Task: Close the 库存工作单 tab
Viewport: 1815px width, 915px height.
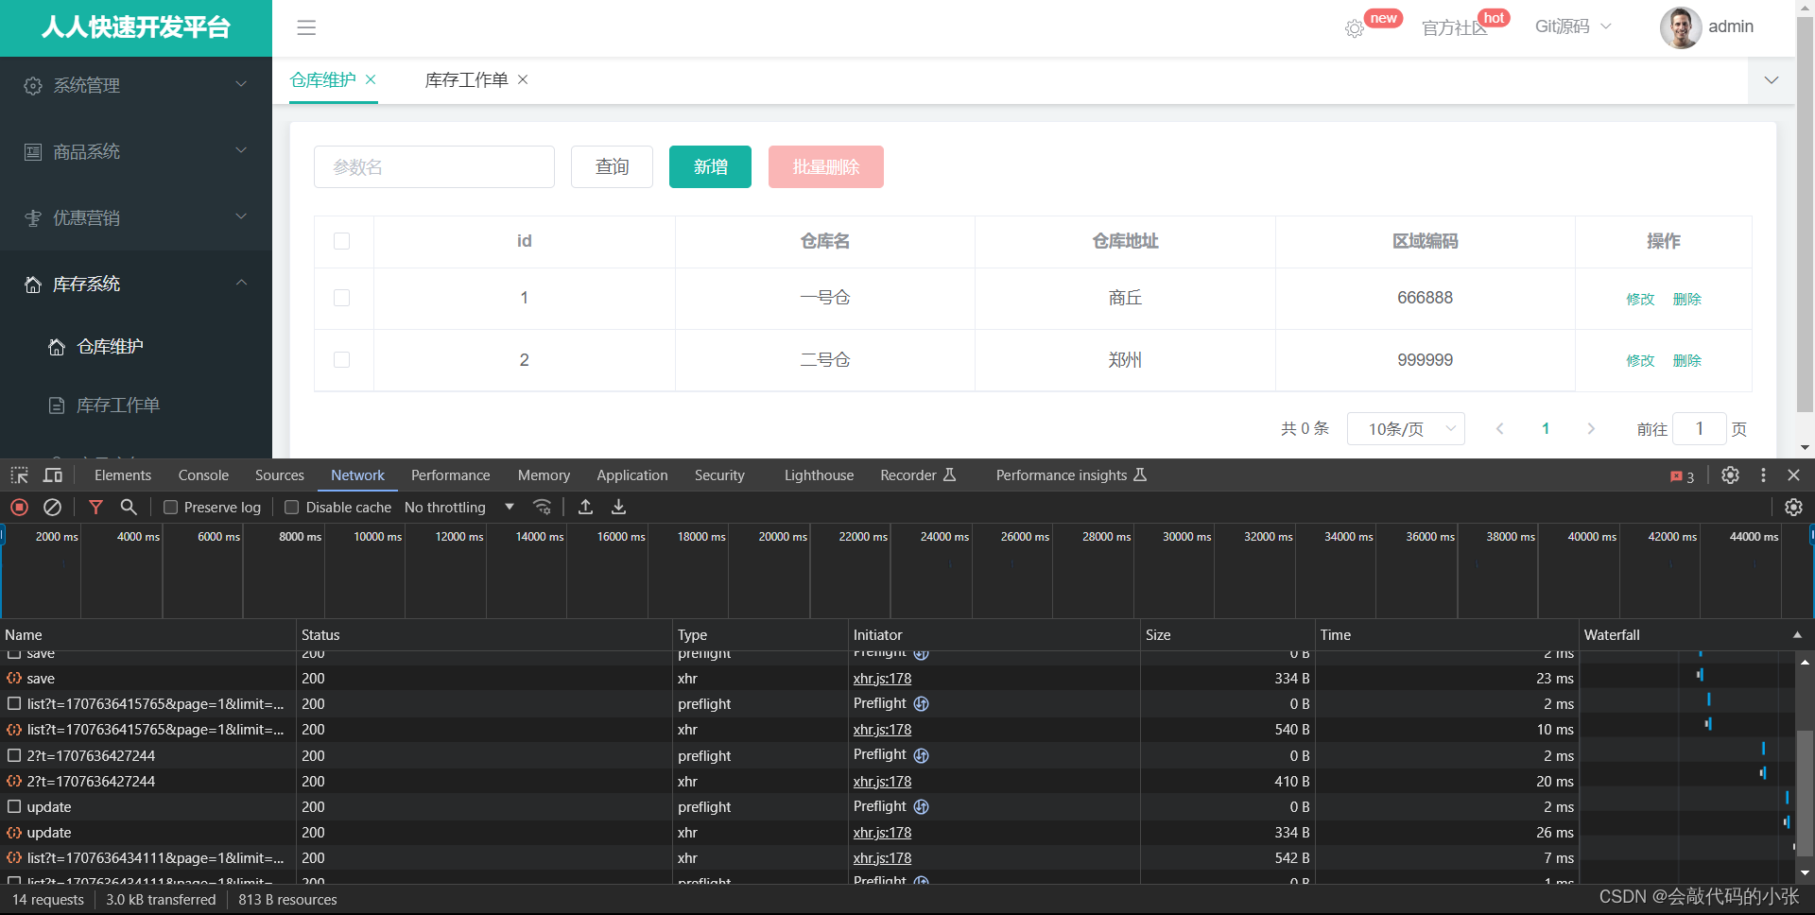Action: coord(523,79)
